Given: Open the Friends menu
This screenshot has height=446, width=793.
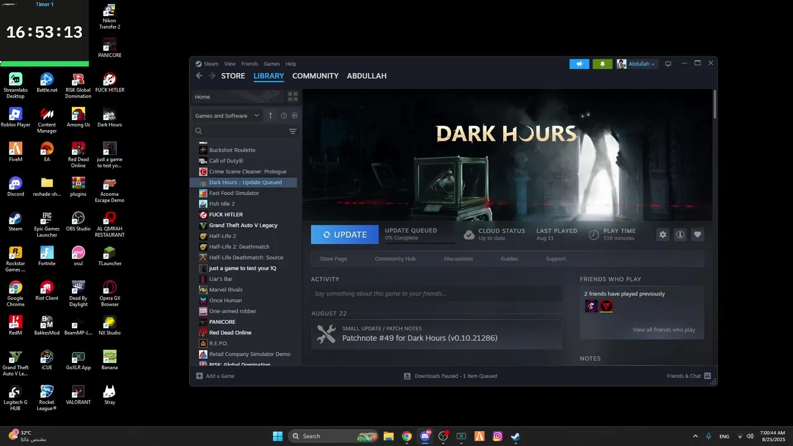Looking at the screenshot, I should [250, 64].
